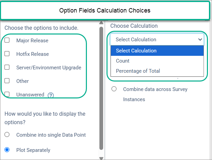Viewport: 212px width, 160px height.
Task: Click the Hotfix Release label text
Action: pos(32,54)
